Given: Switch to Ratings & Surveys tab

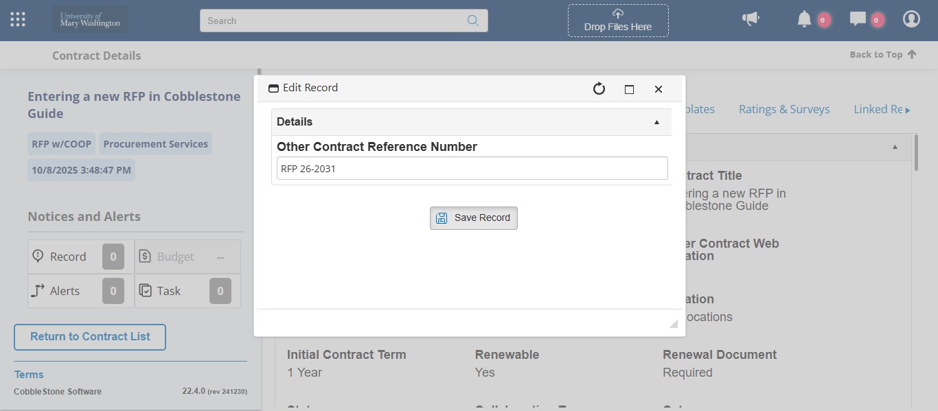Looking at the screenshot, I should (783, 109).
